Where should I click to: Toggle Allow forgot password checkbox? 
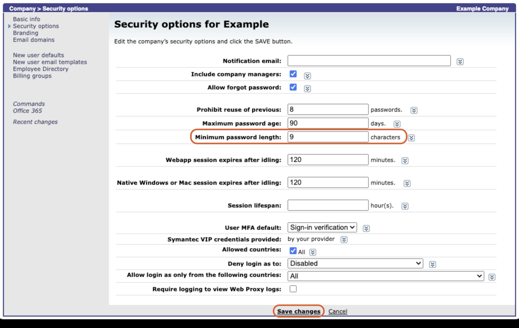click(x=293, y=87)
